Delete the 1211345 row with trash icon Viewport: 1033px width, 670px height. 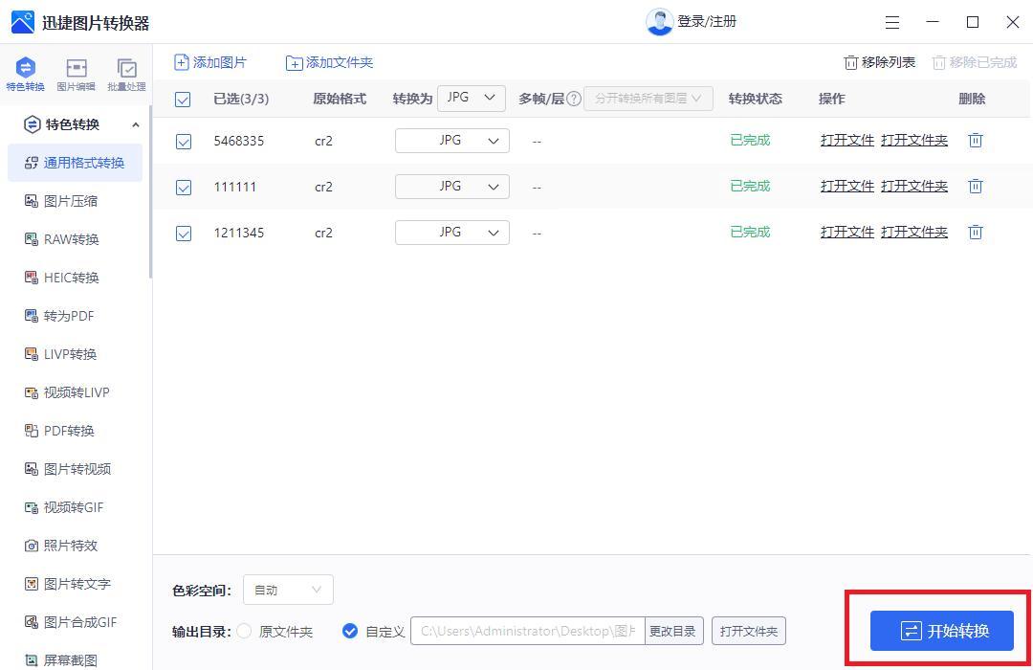point(975,232)
